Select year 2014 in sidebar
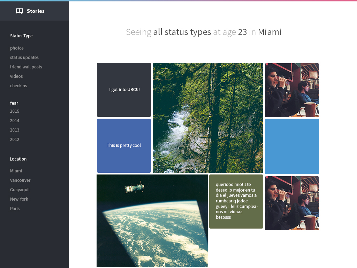The height and width of the screenshot is (268, 357). click(15, 120)
